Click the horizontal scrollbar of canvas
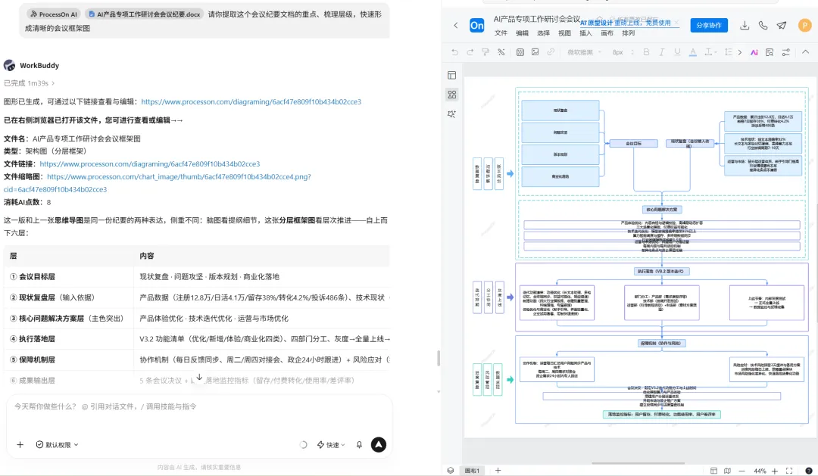The width and height of the screenshot is (818, 476). point(638,463)
